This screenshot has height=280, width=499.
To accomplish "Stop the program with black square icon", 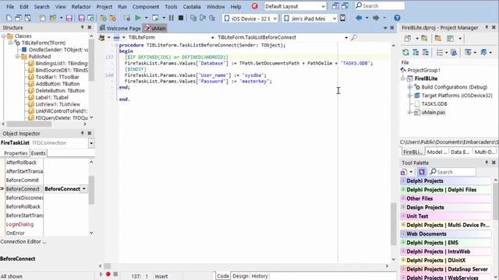I will [181, 18].
